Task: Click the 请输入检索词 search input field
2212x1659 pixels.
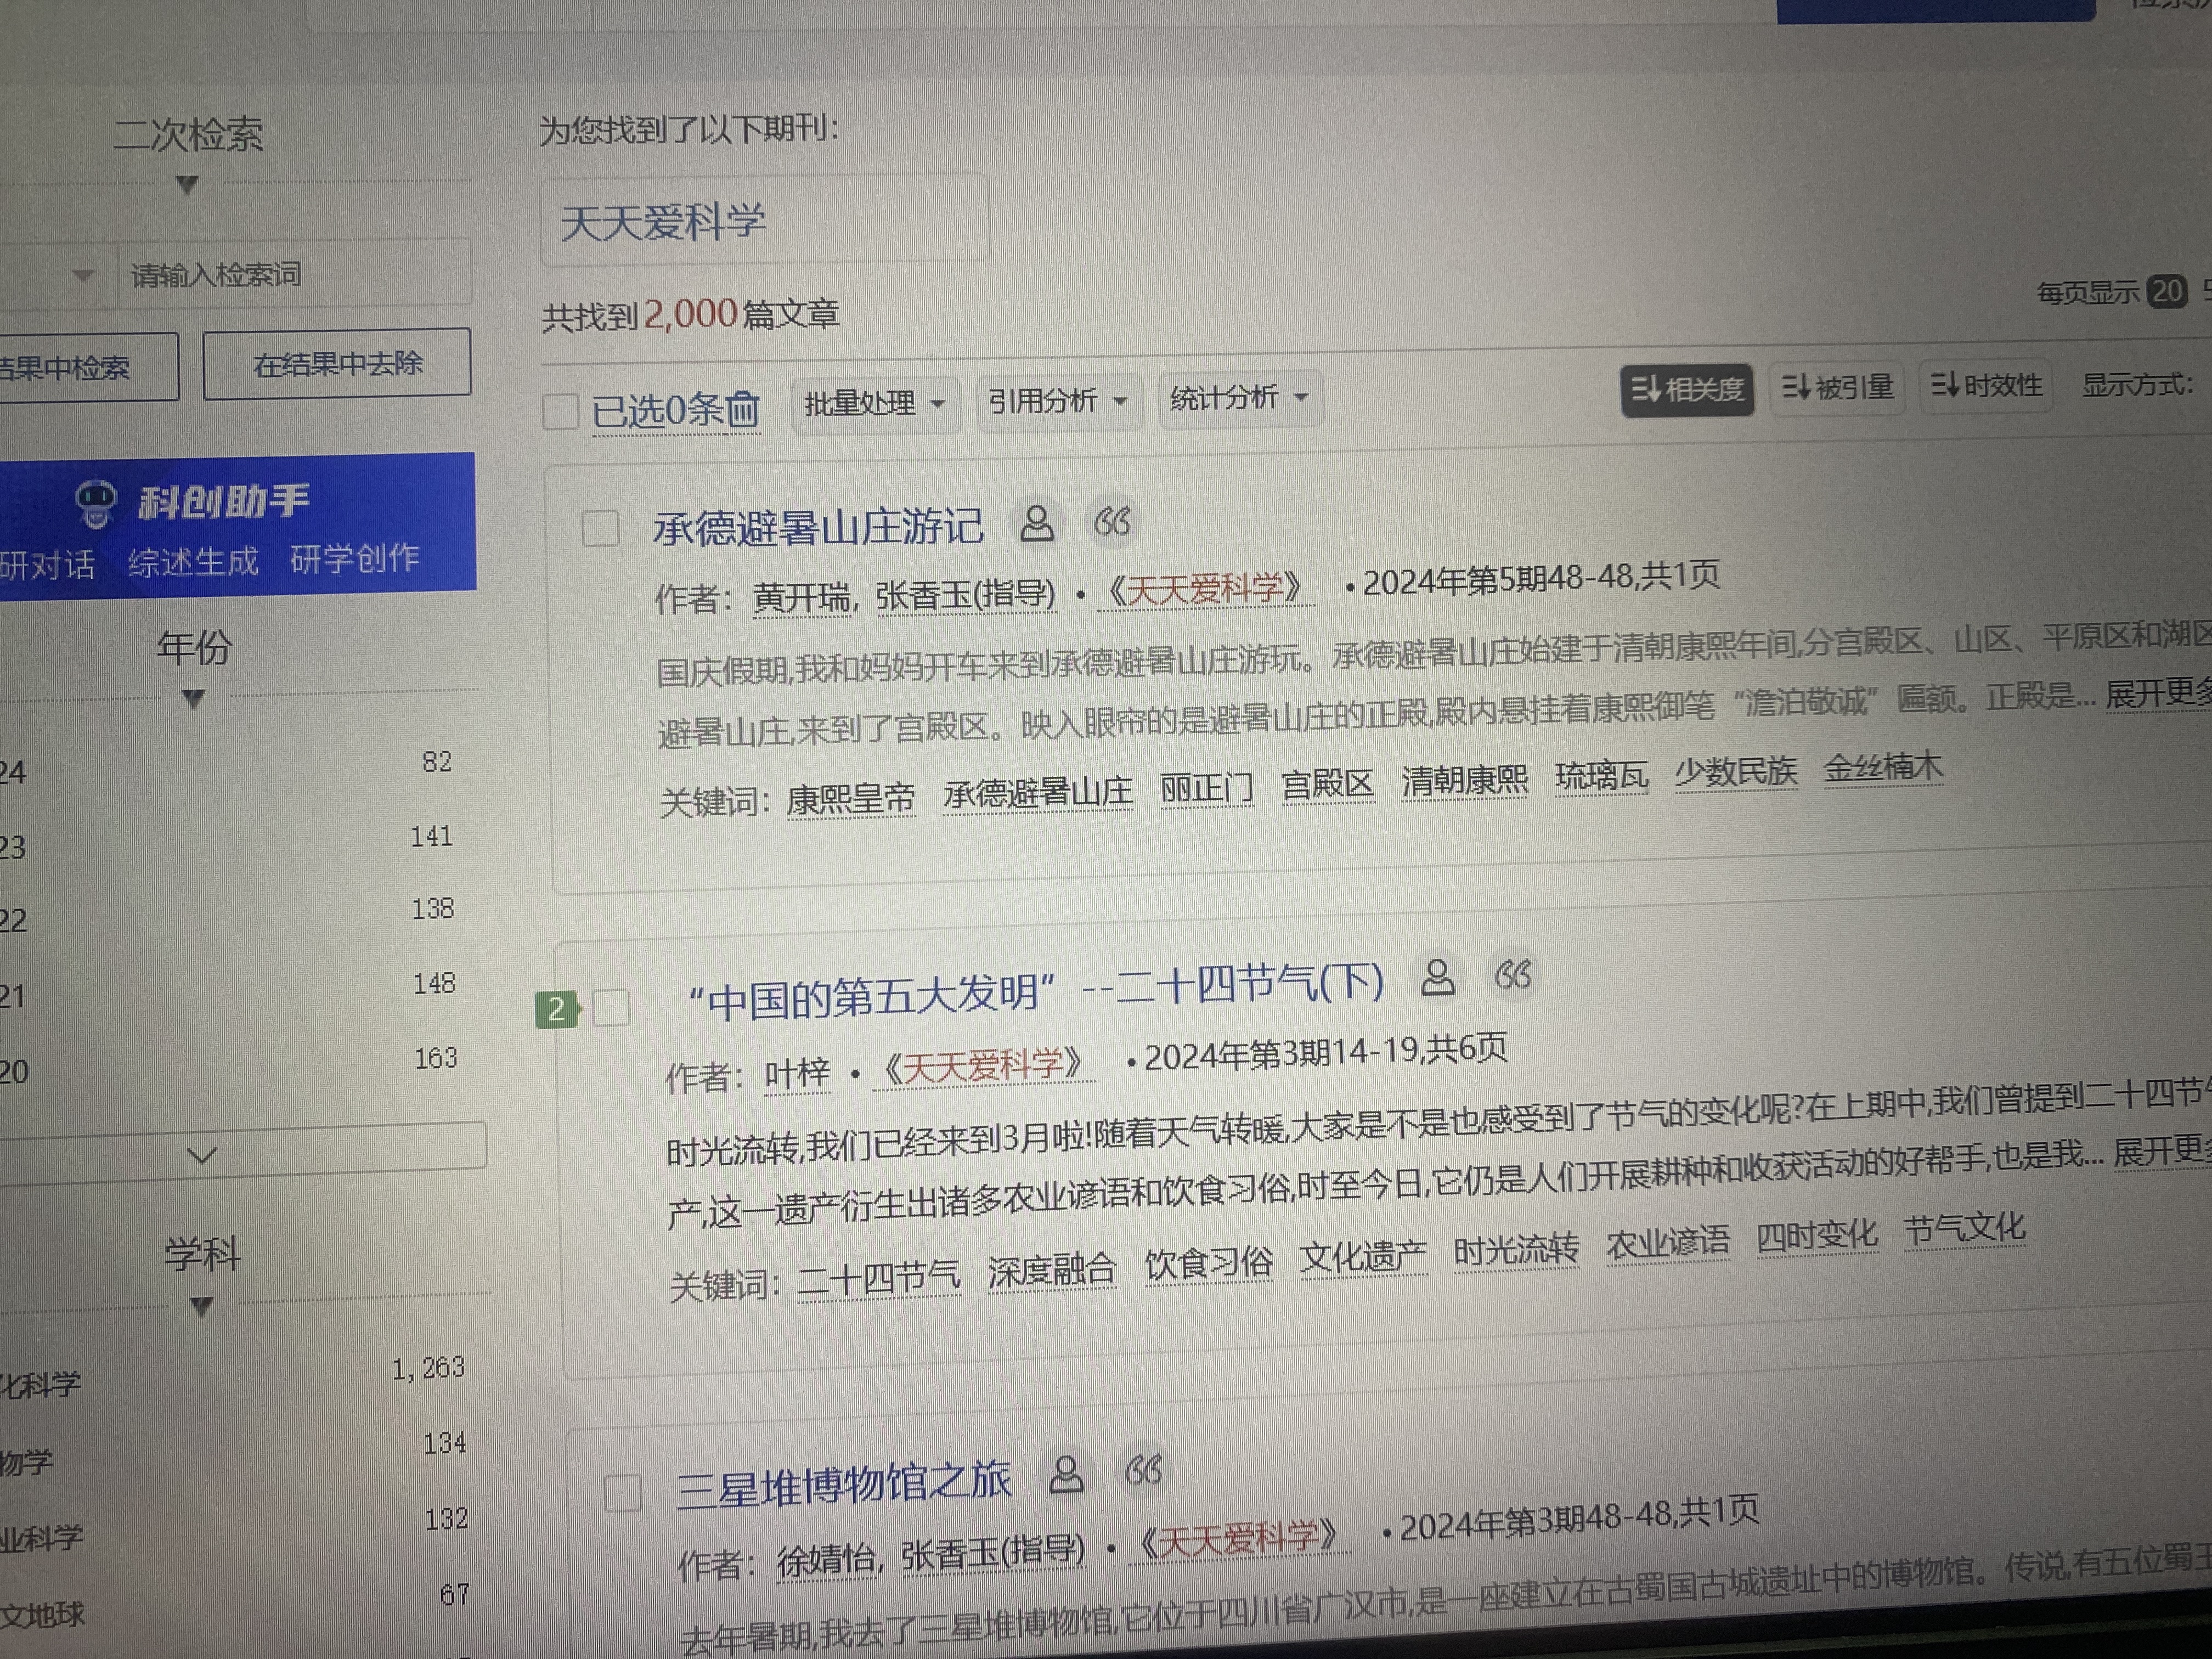Action: [x=290, y=274]
